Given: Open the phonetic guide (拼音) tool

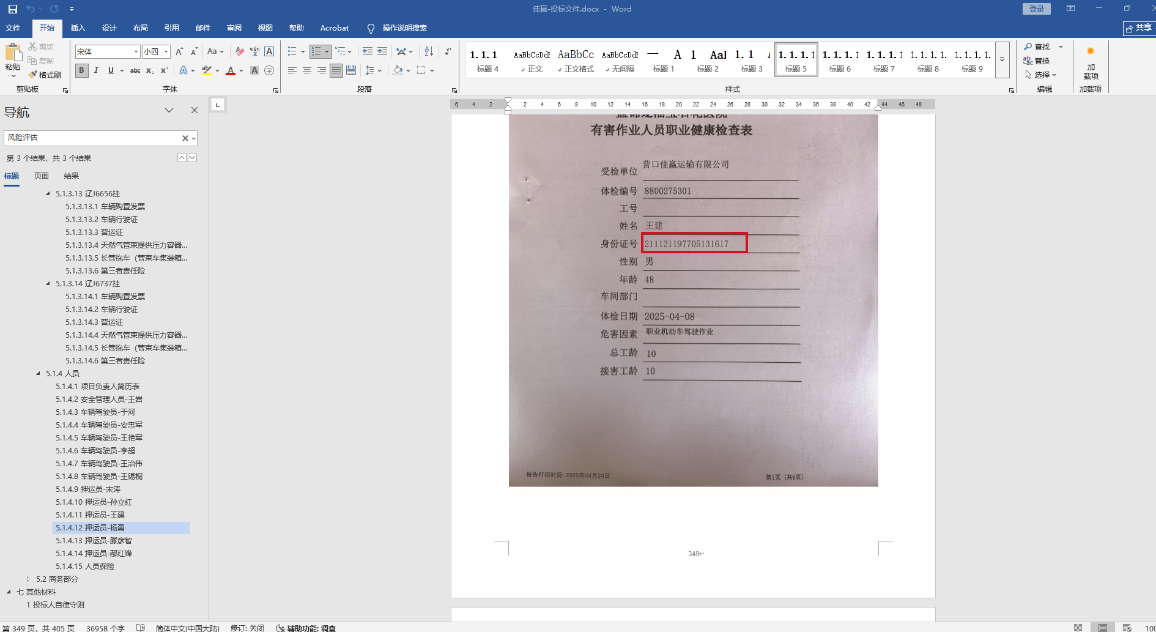Looking at the screenshot, I should [254, 52].
